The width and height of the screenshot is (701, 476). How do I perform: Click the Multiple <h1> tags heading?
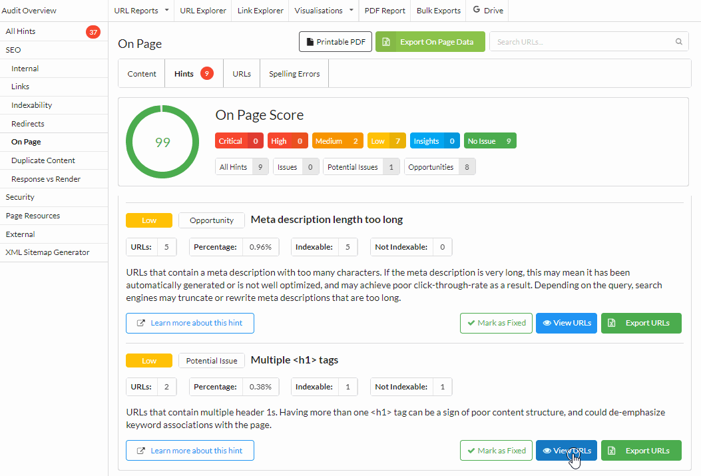(x=295, y=359)
